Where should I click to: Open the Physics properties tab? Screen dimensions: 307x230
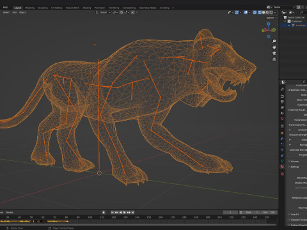[x=282, y=150]
